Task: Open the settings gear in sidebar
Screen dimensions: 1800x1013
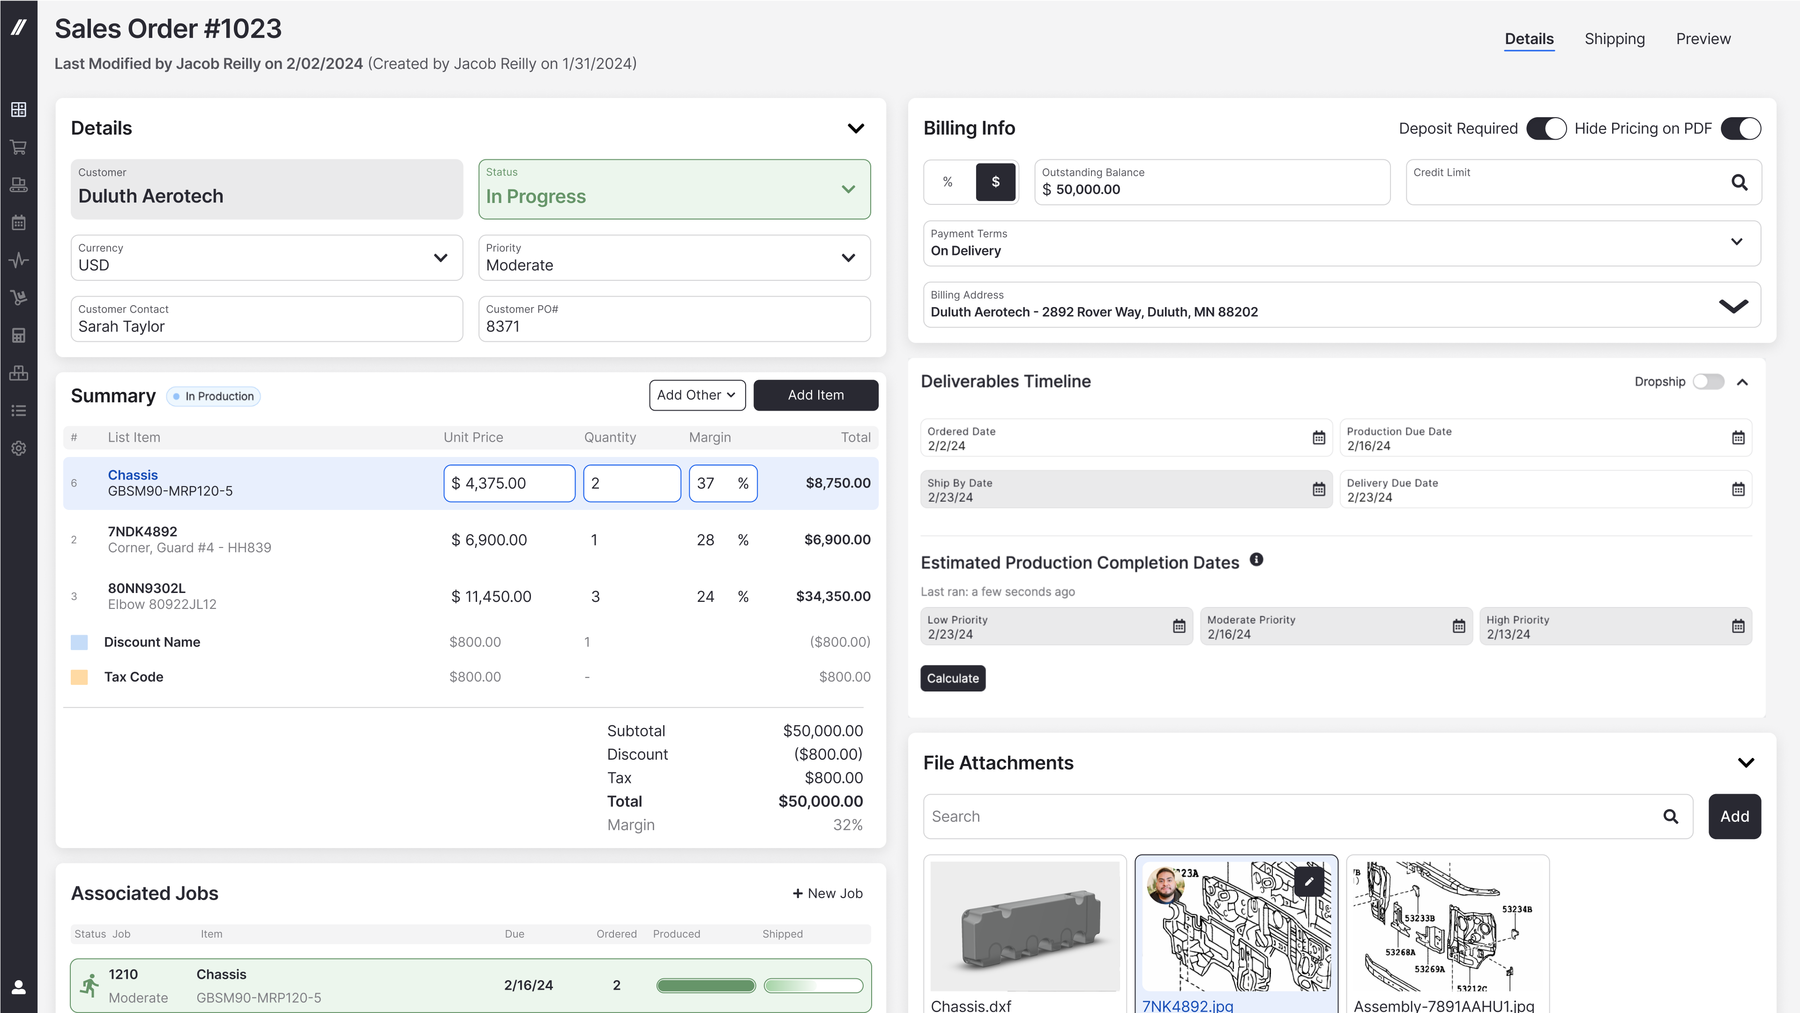Action: (18, 448)
